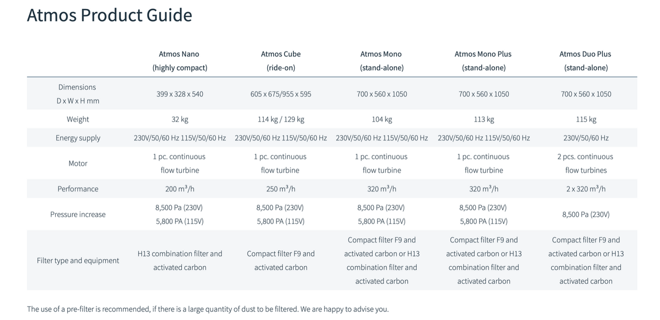Click the 32 kg weight cell

(x=180, y=119)
